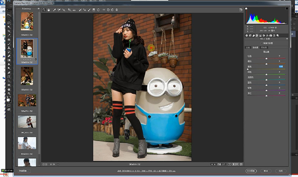Image resolution: width=298 pixels, height=177 pixels.
Task: Adjust the Oranges slider handle
Action: pyautogui.click(x=266, y=64)
